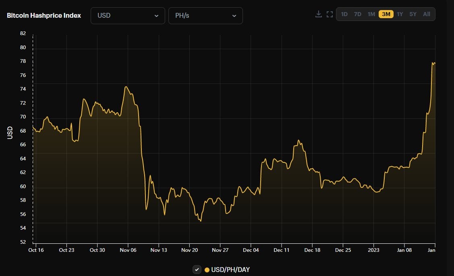Screen dimensions: 454x276
Task: Click the chevron in PH/s selector
Action: pos(234,16)
